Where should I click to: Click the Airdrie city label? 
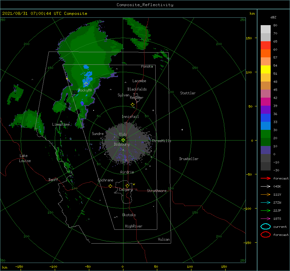(127, 172)
